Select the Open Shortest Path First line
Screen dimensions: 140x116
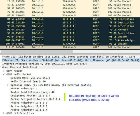tap(71, 67)
